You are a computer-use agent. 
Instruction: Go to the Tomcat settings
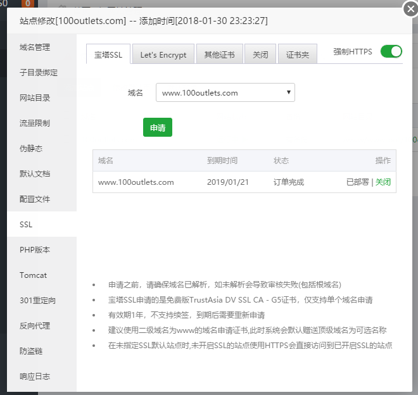pyautogui.click(x=33, y=275)
